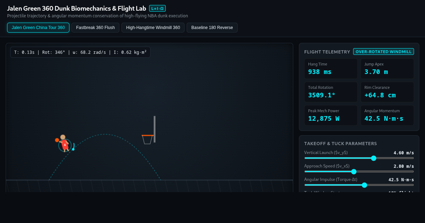The height and width of the screenshot is (223, 425).
Task: Adjust the Angular Impulse slider handle
Action: 364,185
